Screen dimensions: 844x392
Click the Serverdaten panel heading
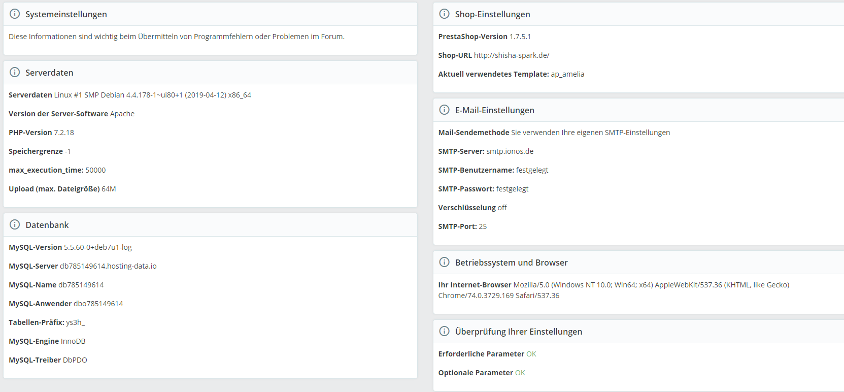point(49,73)
